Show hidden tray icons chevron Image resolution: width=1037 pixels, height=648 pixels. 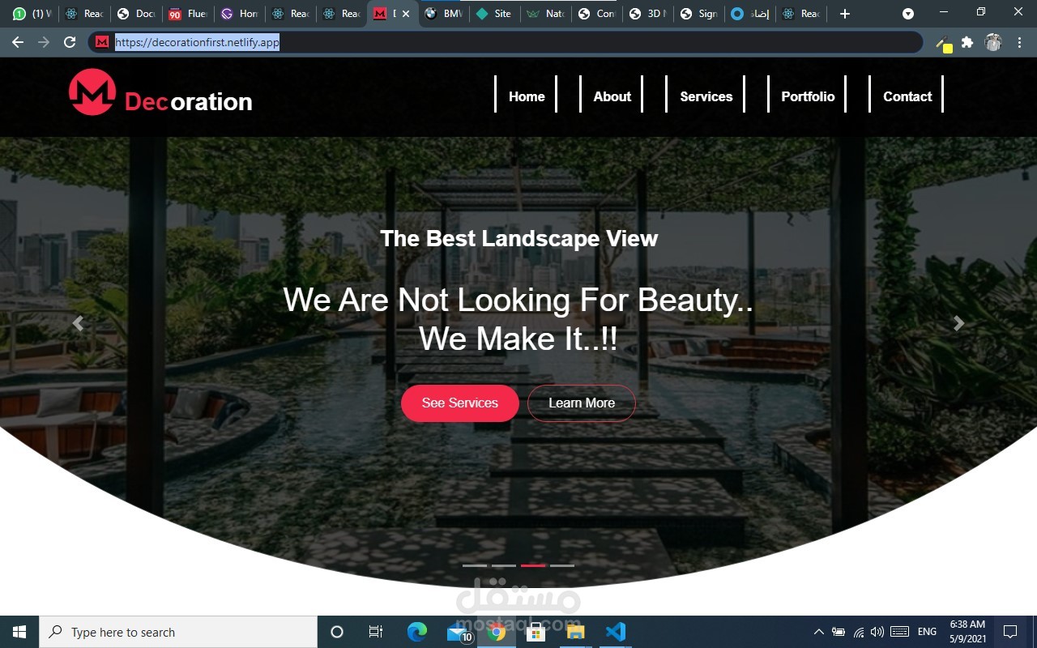click(819, 632)
